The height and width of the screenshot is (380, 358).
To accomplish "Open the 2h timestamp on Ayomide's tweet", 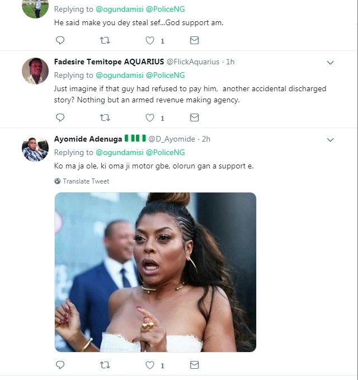I will click(x=205, y=139).
